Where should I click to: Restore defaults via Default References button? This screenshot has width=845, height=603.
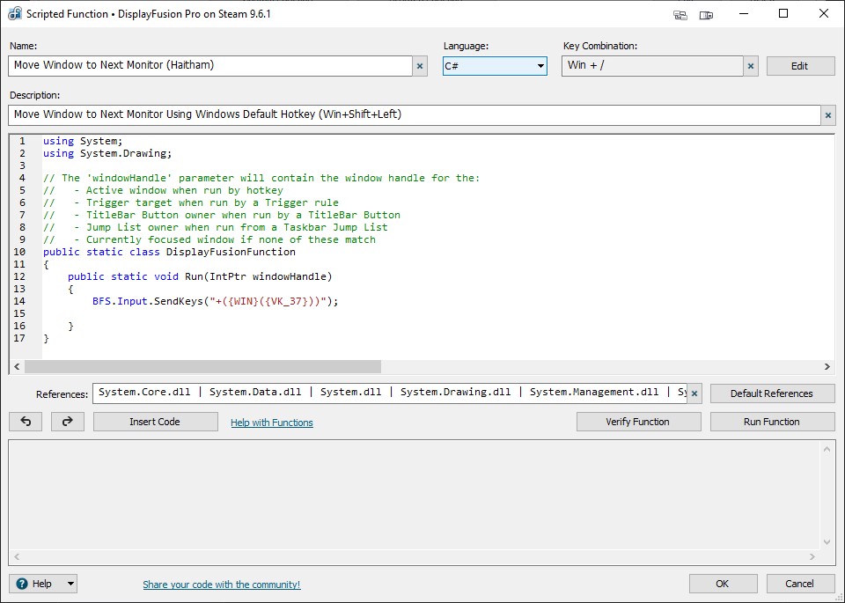click(x=771, y=393)
